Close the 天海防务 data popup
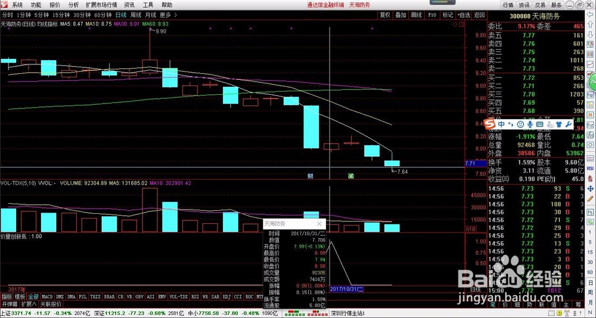 [319, 224]
